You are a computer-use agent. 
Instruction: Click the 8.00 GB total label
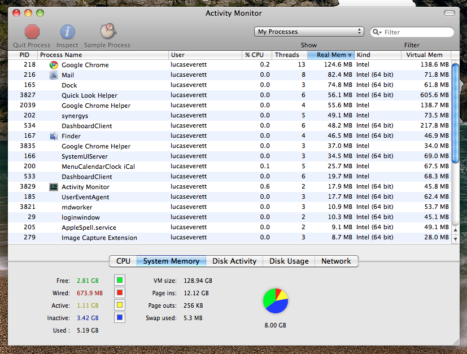pos(275,325)
